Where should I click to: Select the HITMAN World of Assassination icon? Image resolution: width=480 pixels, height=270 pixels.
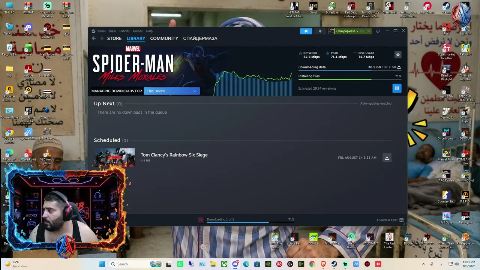(294, 10)
